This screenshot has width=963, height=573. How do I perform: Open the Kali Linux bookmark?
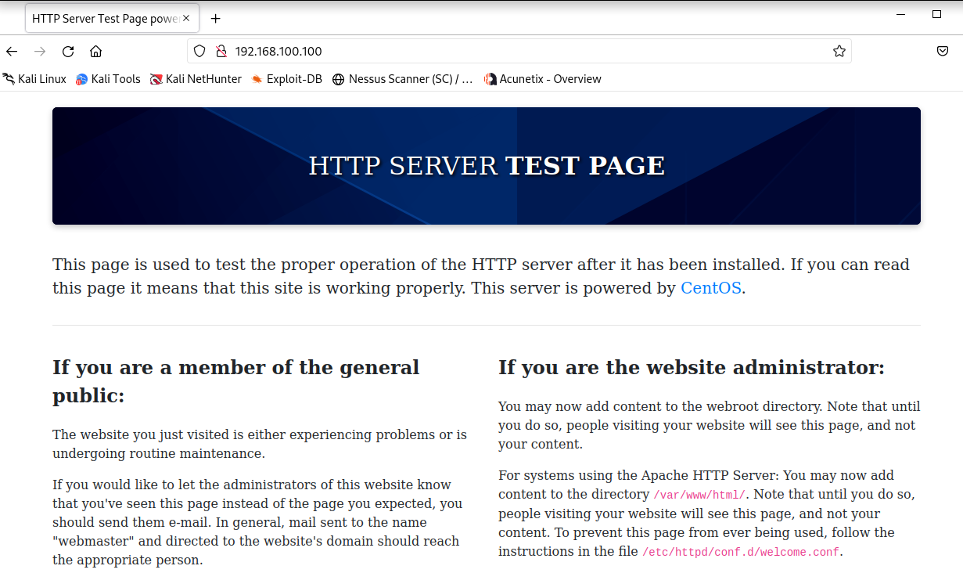coord(34,79)
